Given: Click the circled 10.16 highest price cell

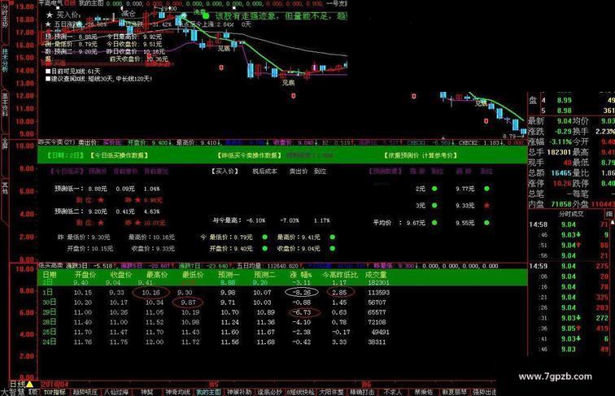Looking at the screenshot, I should pyautogui.click(x=151, y=293).
